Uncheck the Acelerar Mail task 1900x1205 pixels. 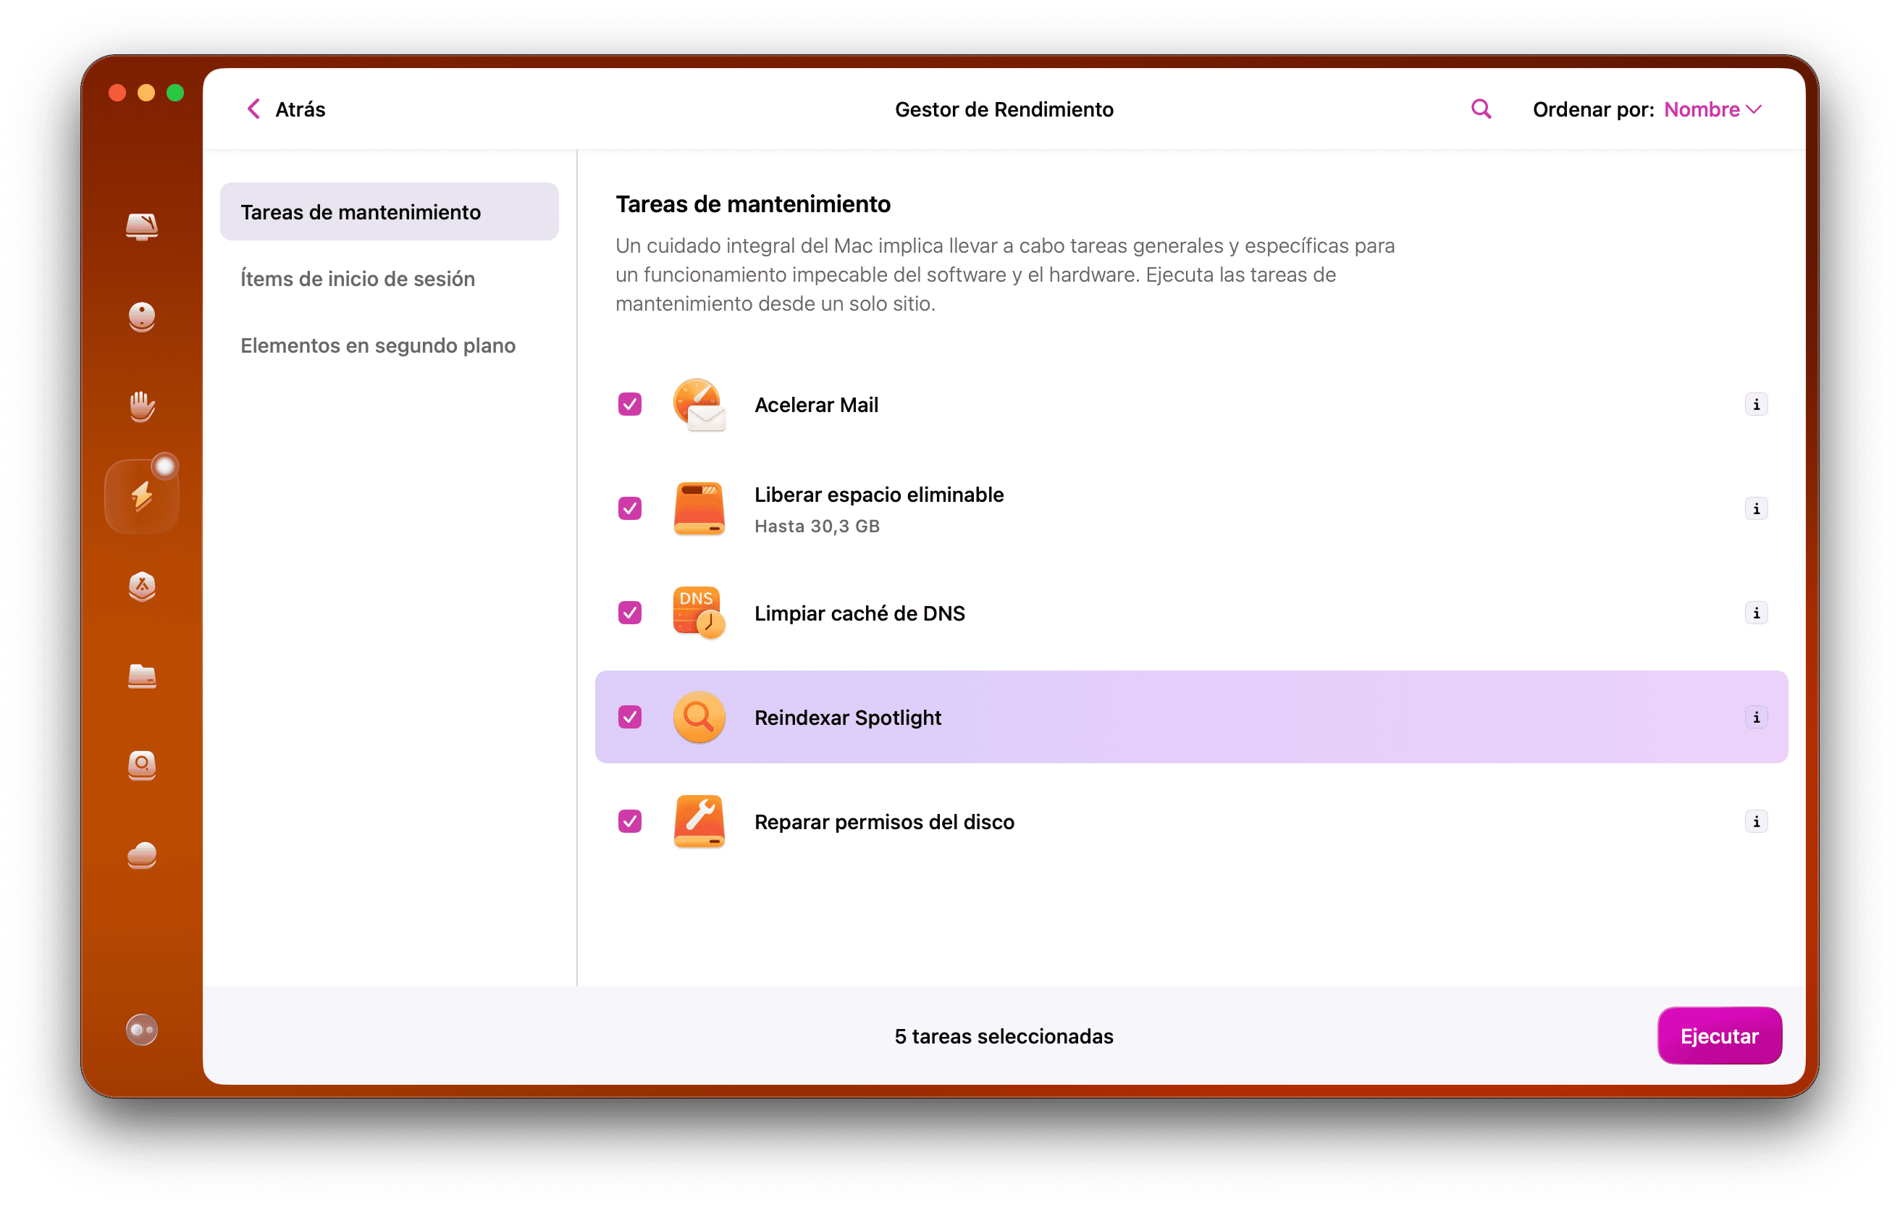pyautogui.click(x=629, y=404)
